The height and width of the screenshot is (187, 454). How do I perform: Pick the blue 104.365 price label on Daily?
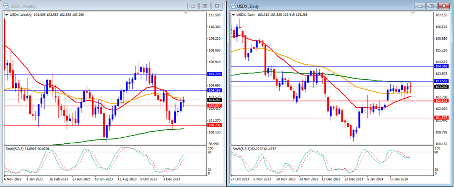pyautogui.click(x=441, y=67)
